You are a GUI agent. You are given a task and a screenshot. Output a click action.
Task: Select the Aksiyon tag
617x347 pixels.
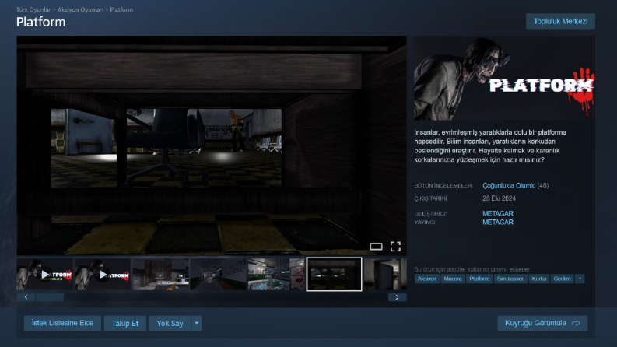coord(427,279)
